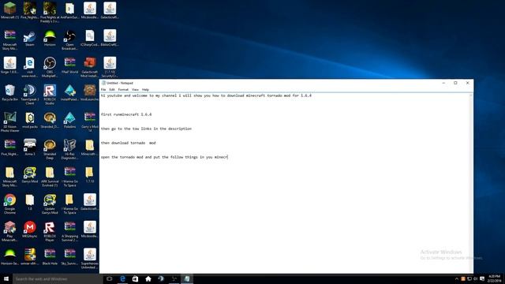Open the Steam desktop shortcut
This screenshot has width=505, height=284.
(30, 38)
